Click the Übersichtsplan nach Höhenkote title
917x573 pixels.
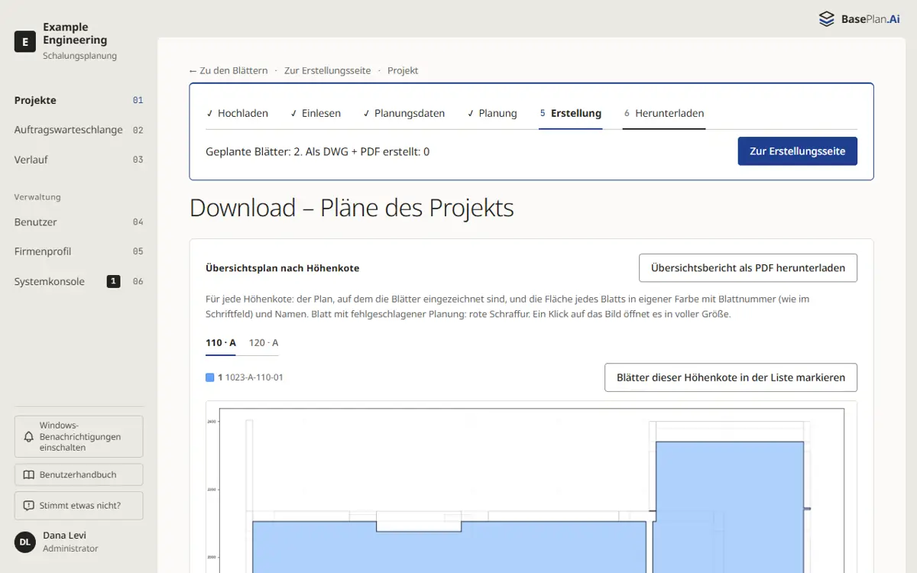(x=283, y=268)
